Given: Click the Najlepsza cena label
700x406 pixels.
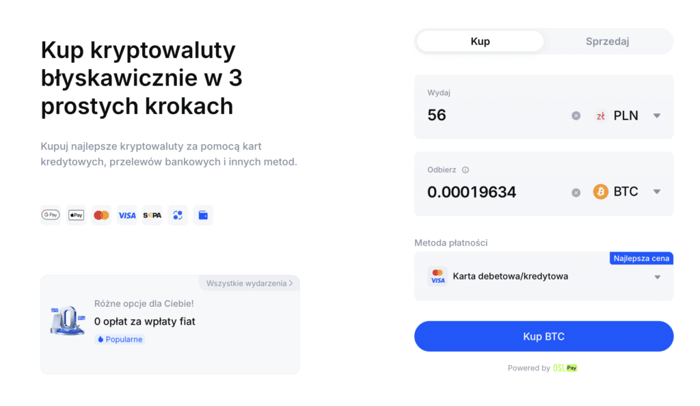Looking at the screenshot, I should pyautogui.click(x=641, y=258).
